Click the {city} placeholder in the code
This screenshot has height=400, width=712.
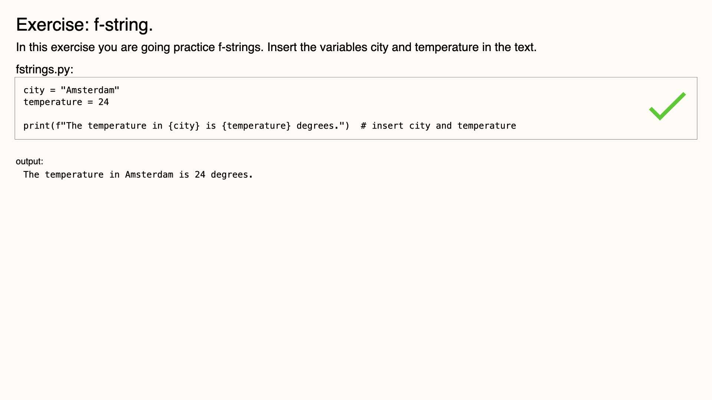click(184, 126)
